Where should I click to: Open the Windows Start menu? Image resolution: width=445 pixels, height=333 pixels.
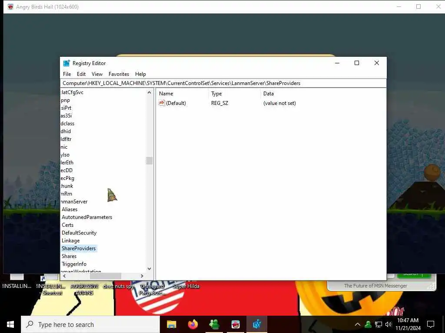10,324
